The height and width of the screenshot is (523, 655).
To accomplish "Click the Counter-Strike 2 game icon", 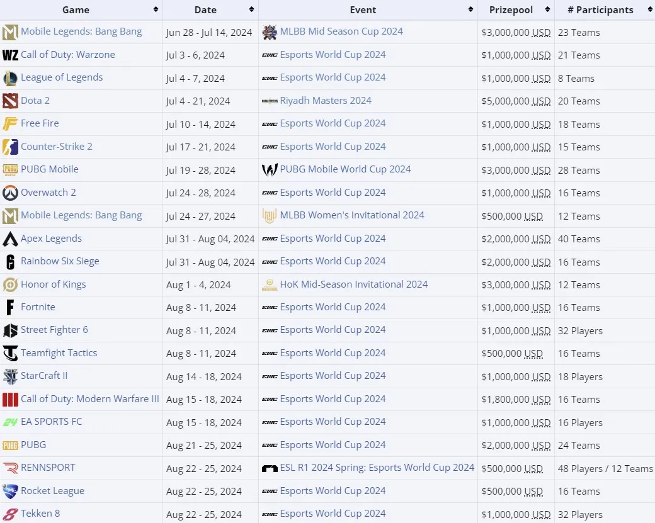I will [x=10, y=147].
